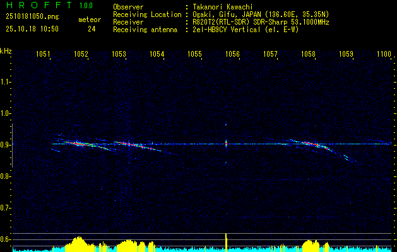Click the HROFFT program title

point(39,5)
